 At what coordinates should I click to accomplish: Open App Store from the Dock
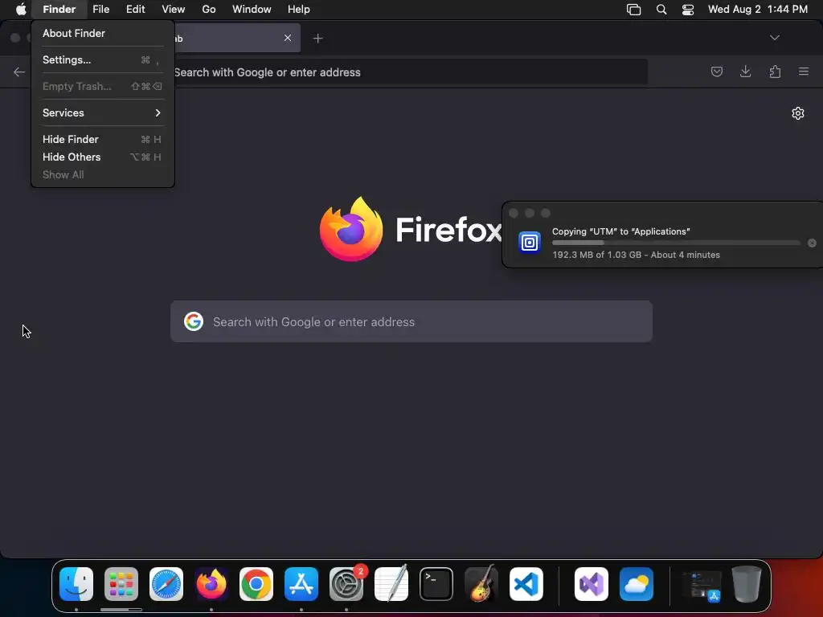(301, 584)
